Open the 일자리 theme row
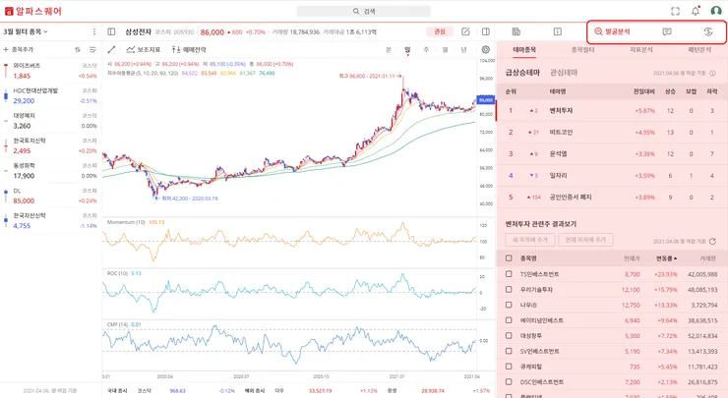 612,175
